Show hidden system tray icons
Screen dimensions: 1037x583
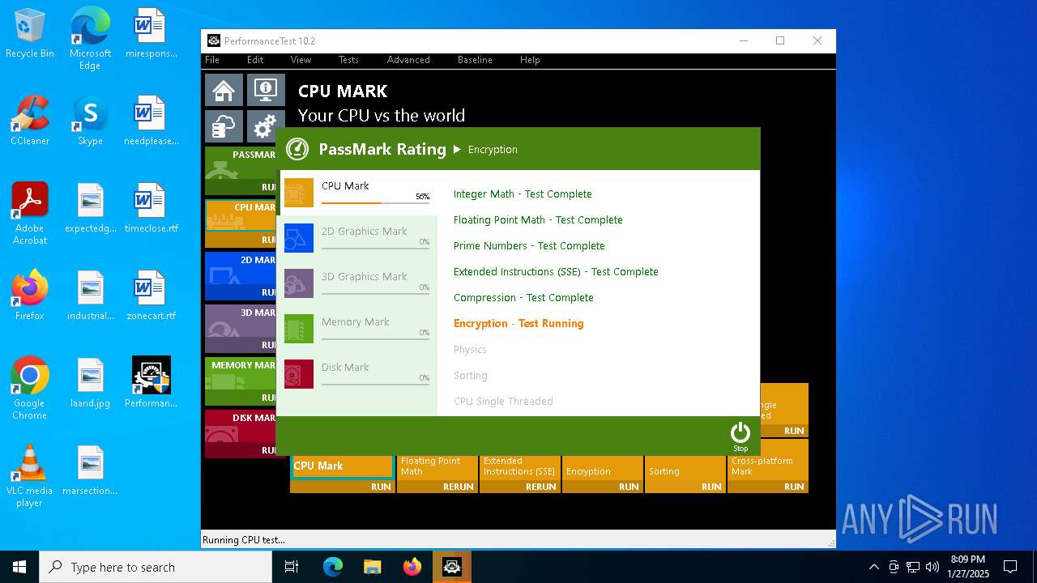pyautogui.click(x=873, y=567)
